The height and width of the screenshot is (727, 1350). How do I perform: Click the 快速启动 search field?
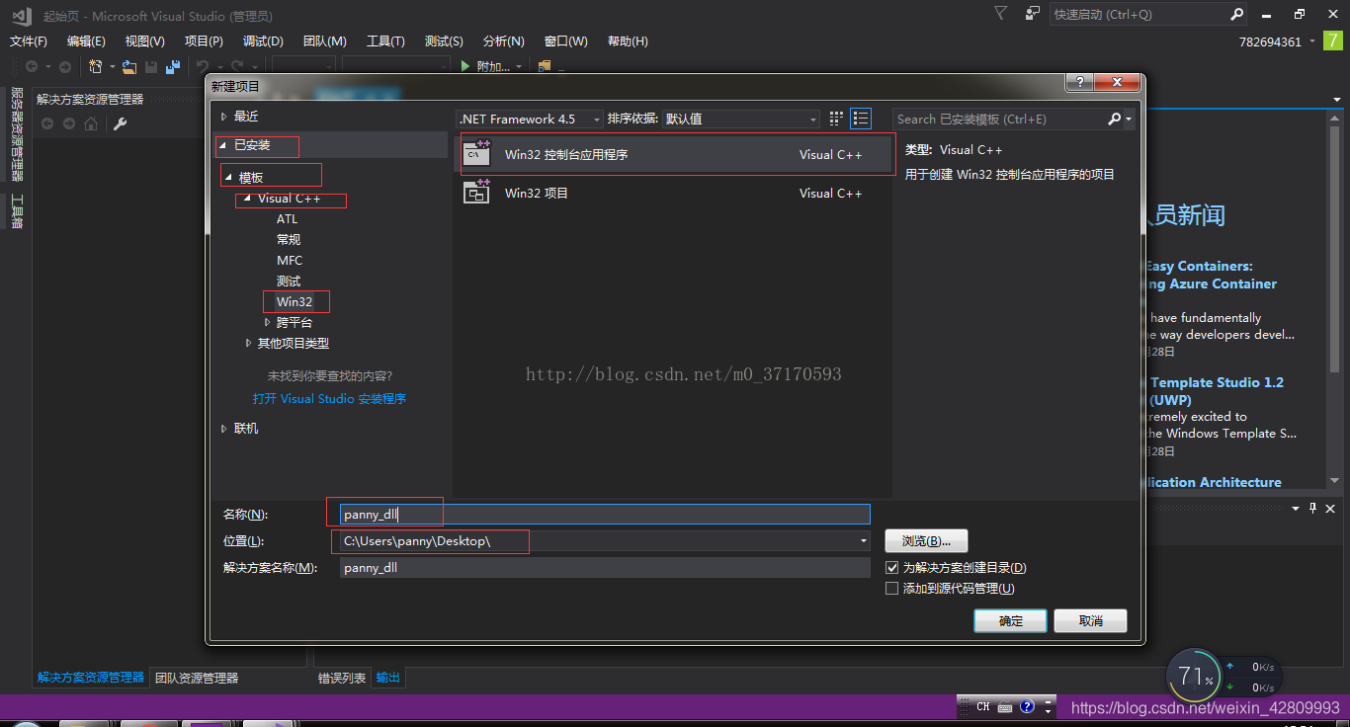pos(1139,14)
